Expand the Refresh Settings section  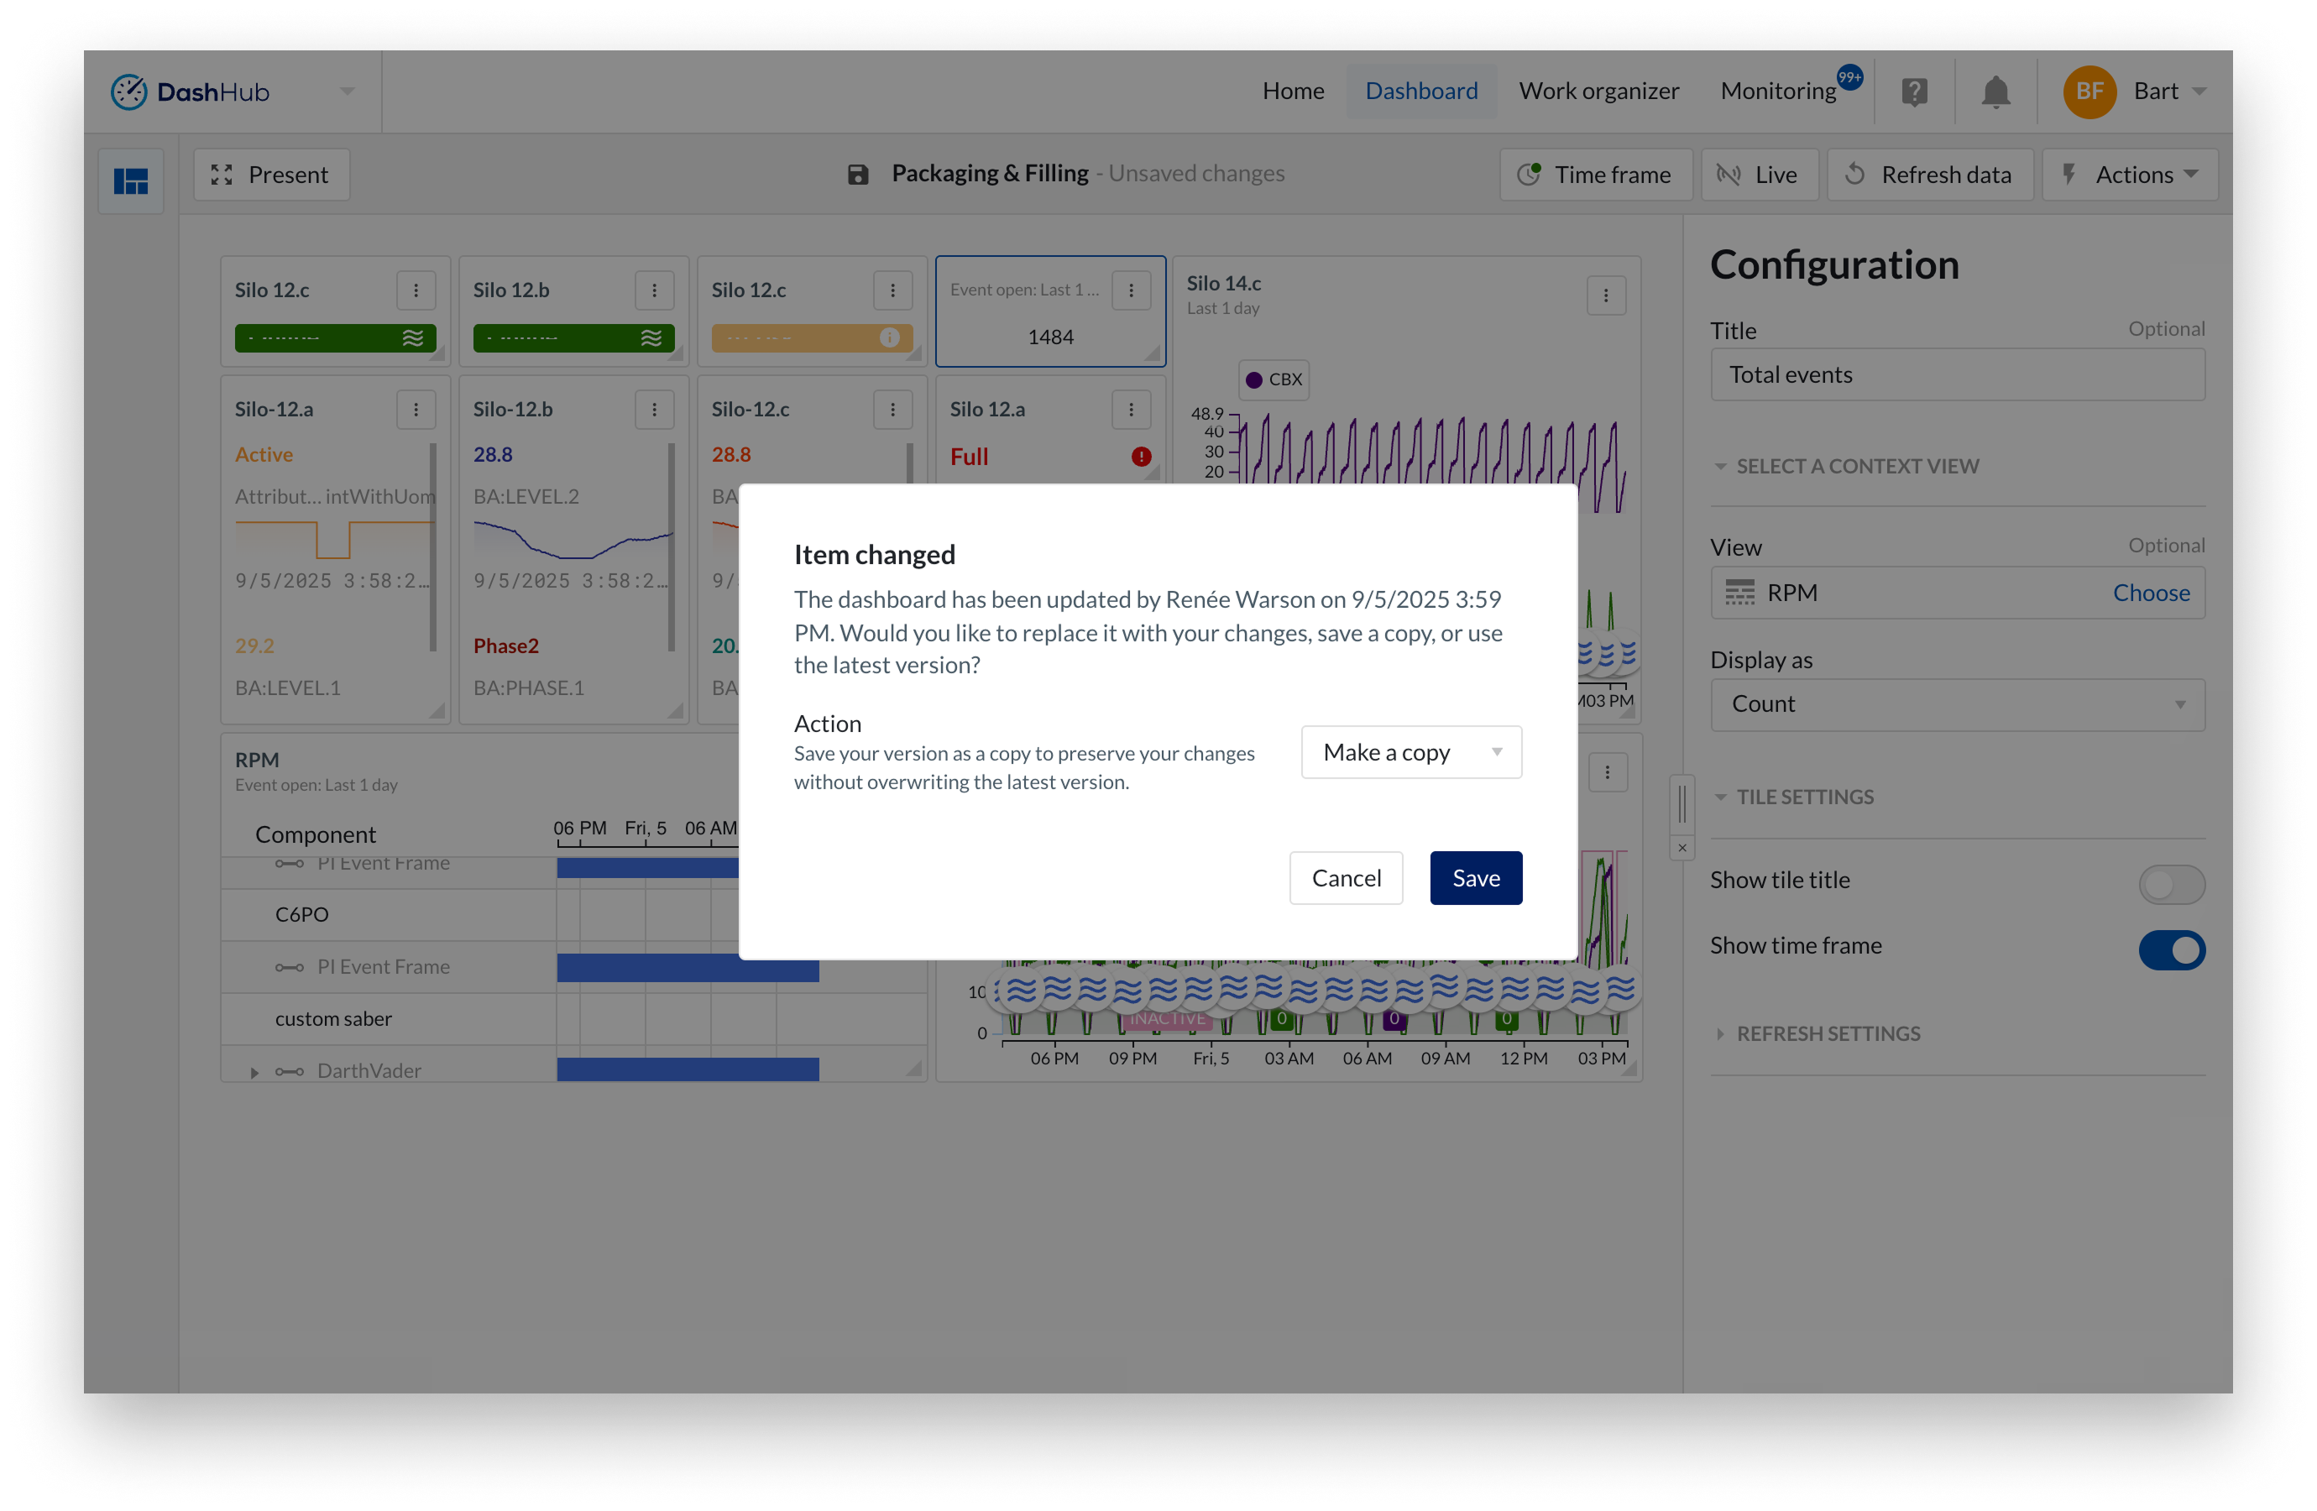1827,1033
